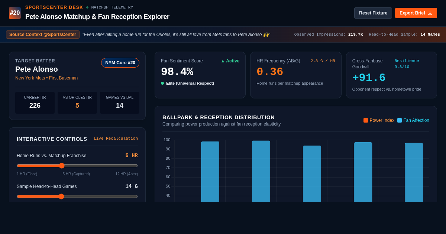Adjust the Home Runs vs. Matchup Franchise slider
Screen dimensions: 446x234
[x=77, y=166]
